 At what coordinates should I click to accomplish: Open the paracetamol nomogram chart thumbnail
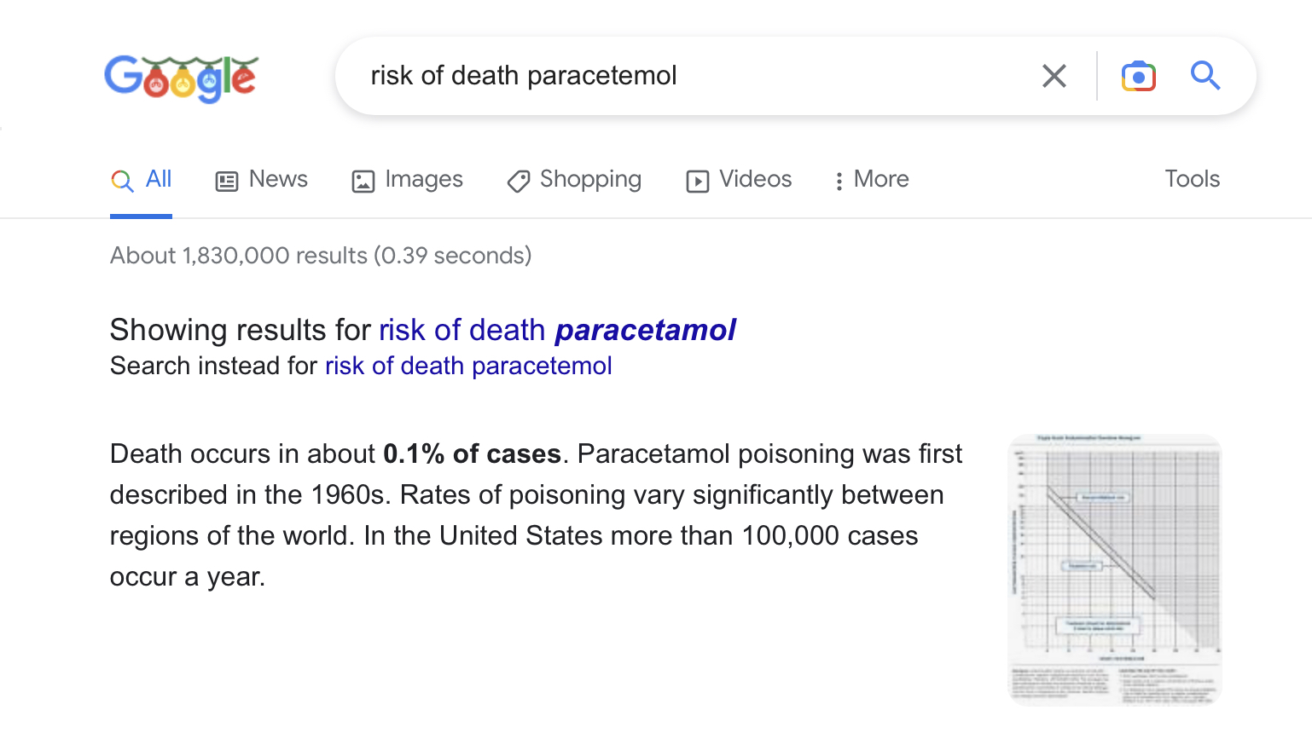click(1114, 569)
